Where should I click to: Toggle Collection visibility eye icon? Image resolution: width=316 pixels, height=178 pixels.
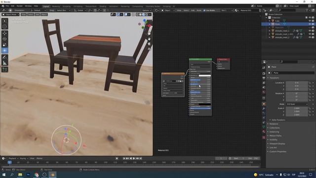pyautogui.click(x=310, y=18)
